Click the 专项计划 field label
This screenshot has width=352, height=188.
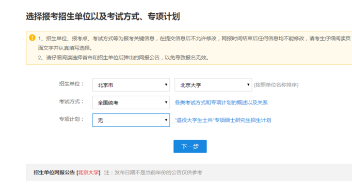click(71, 119)
